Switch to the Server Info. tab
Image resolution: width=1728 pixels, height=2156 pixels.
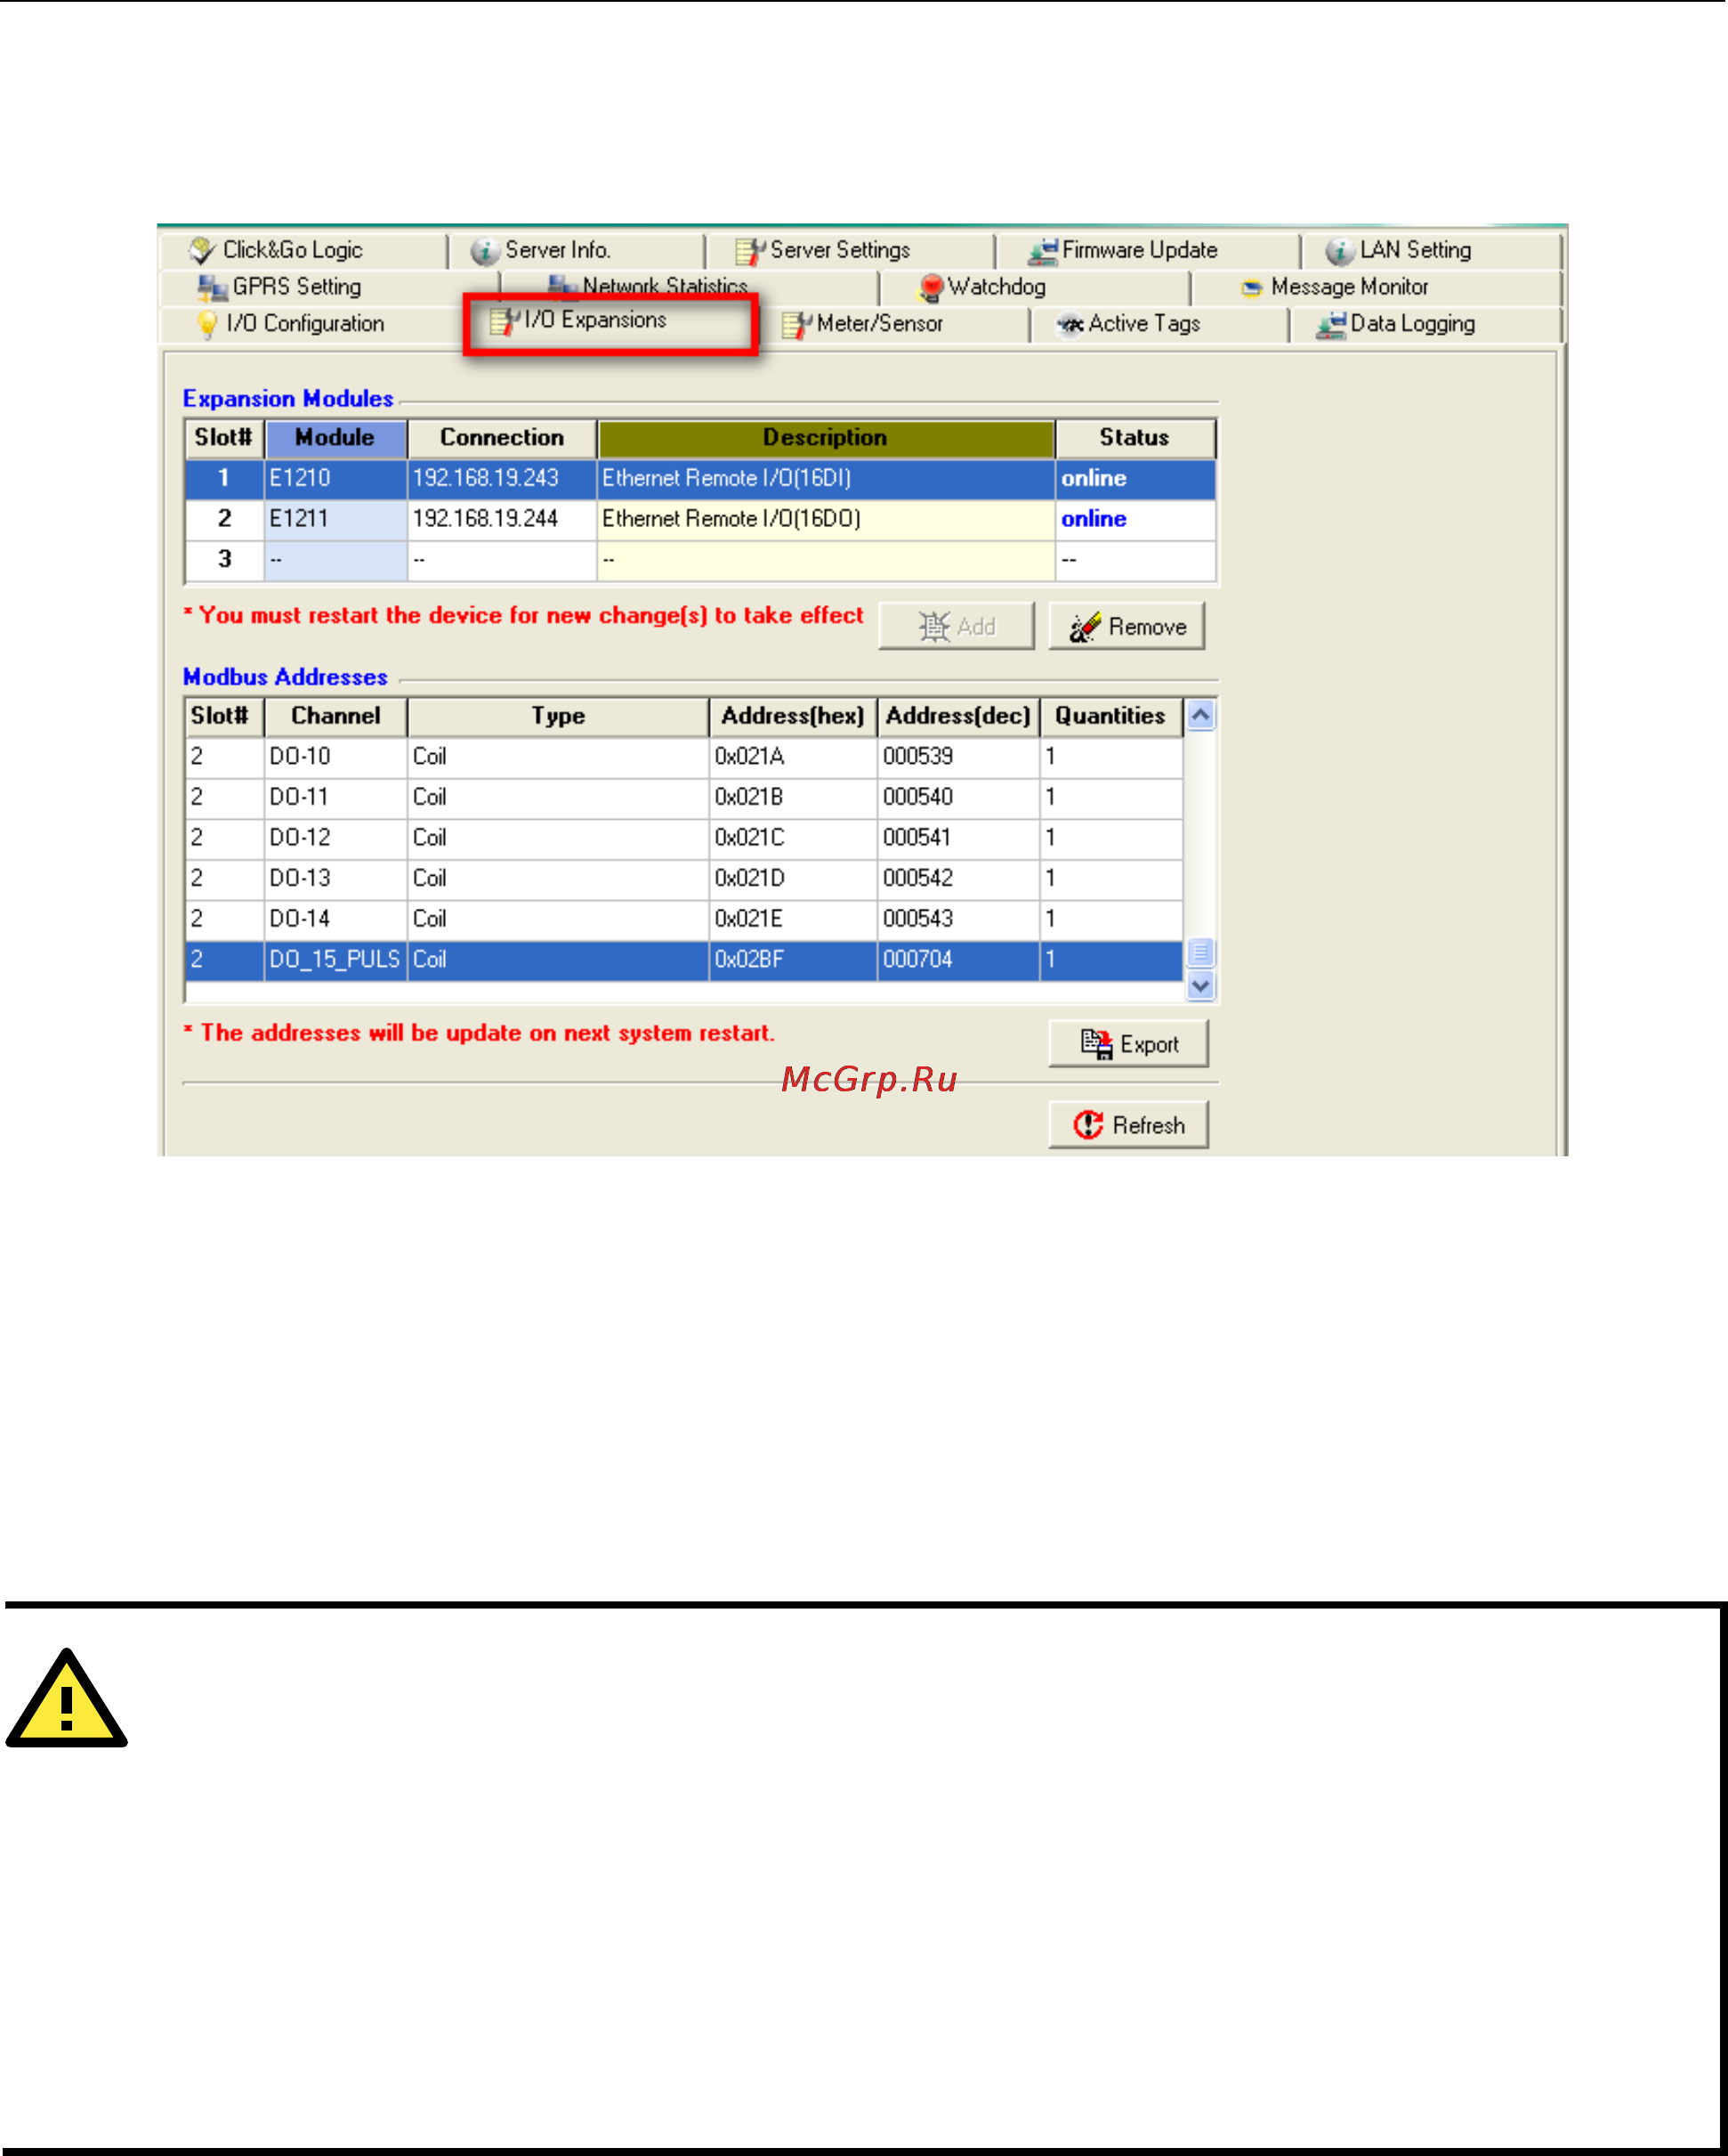coord(576,250)
